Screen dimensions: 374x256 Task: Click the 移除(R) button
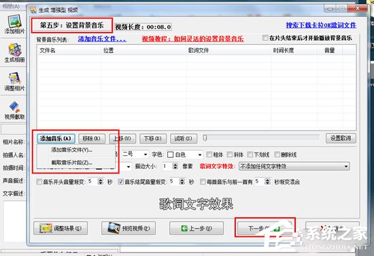tap(92, 138)
